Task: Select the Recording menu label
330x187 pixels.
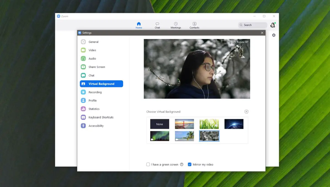Action: pos(95,92)
